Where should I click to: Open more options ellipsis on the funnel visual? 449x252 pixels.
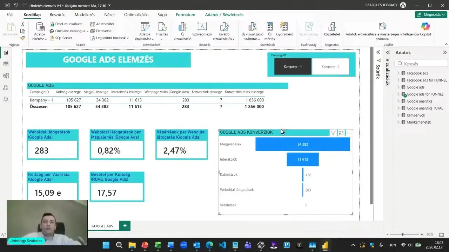click(349, 133)
